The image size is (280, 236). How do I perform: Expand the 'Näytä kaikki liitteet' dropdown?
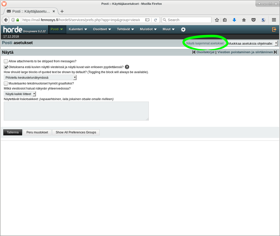click(20, 94)
